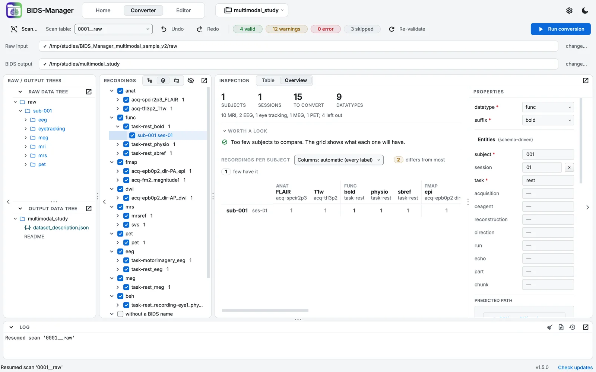Click the Undo arrow icon

tap(164, 29)
